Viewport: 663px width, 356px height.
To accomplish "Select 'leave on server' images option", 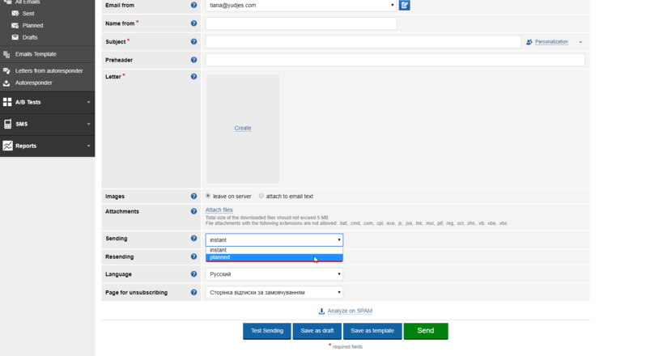I will [208, 196].
